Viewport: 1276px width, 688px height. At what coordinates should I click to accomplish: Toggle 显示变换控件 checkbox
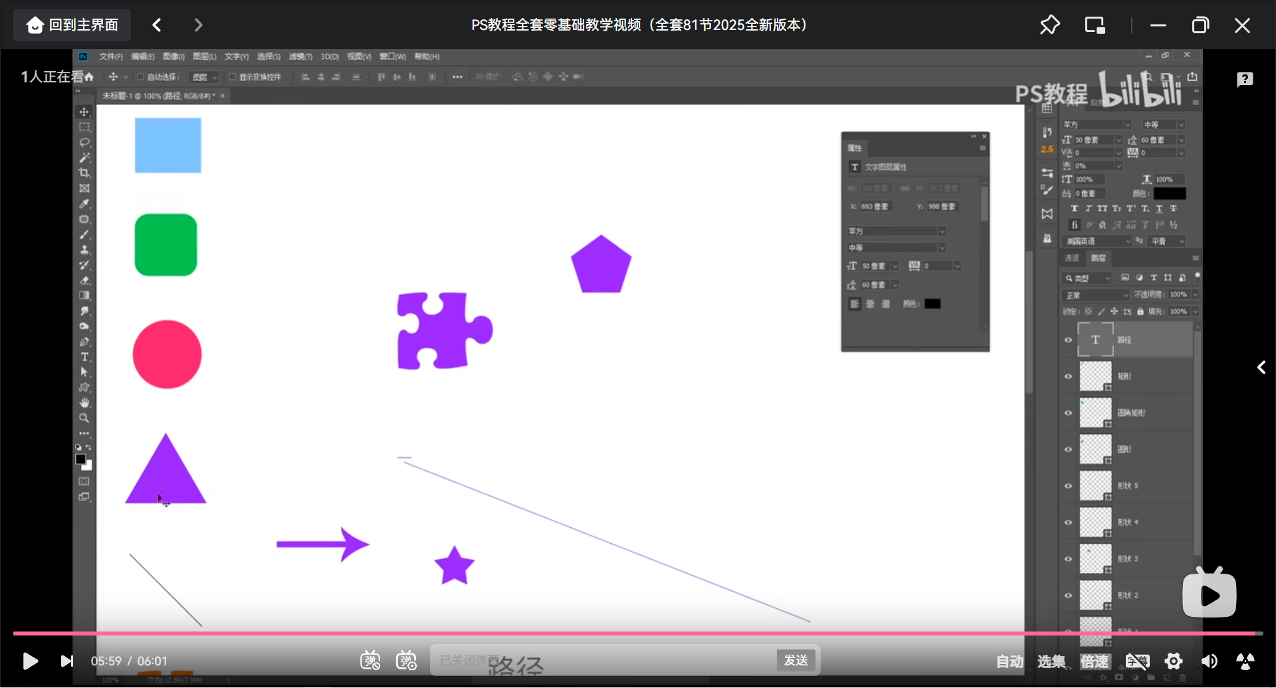pyautogui.click(x=233, y=77)
